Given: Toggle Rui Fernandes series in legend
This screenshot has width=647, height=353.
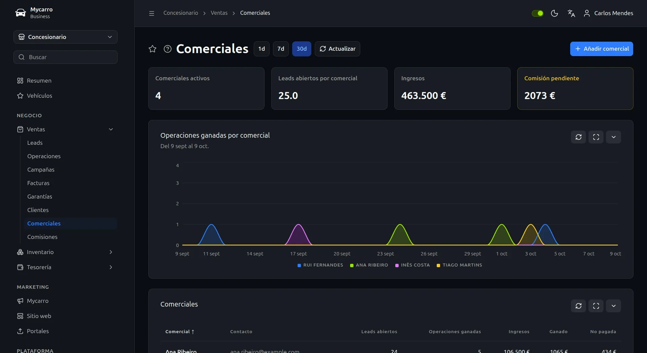Looking at the screenshot, I should coord(320,265).
